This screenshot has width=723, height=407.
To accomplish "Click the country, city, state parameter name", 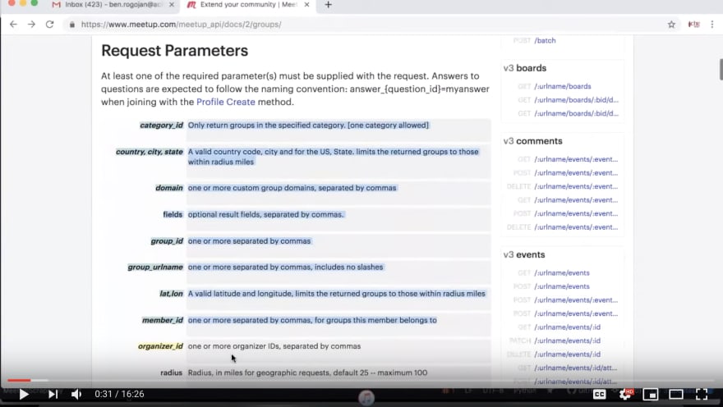I will tap(149, 152).
